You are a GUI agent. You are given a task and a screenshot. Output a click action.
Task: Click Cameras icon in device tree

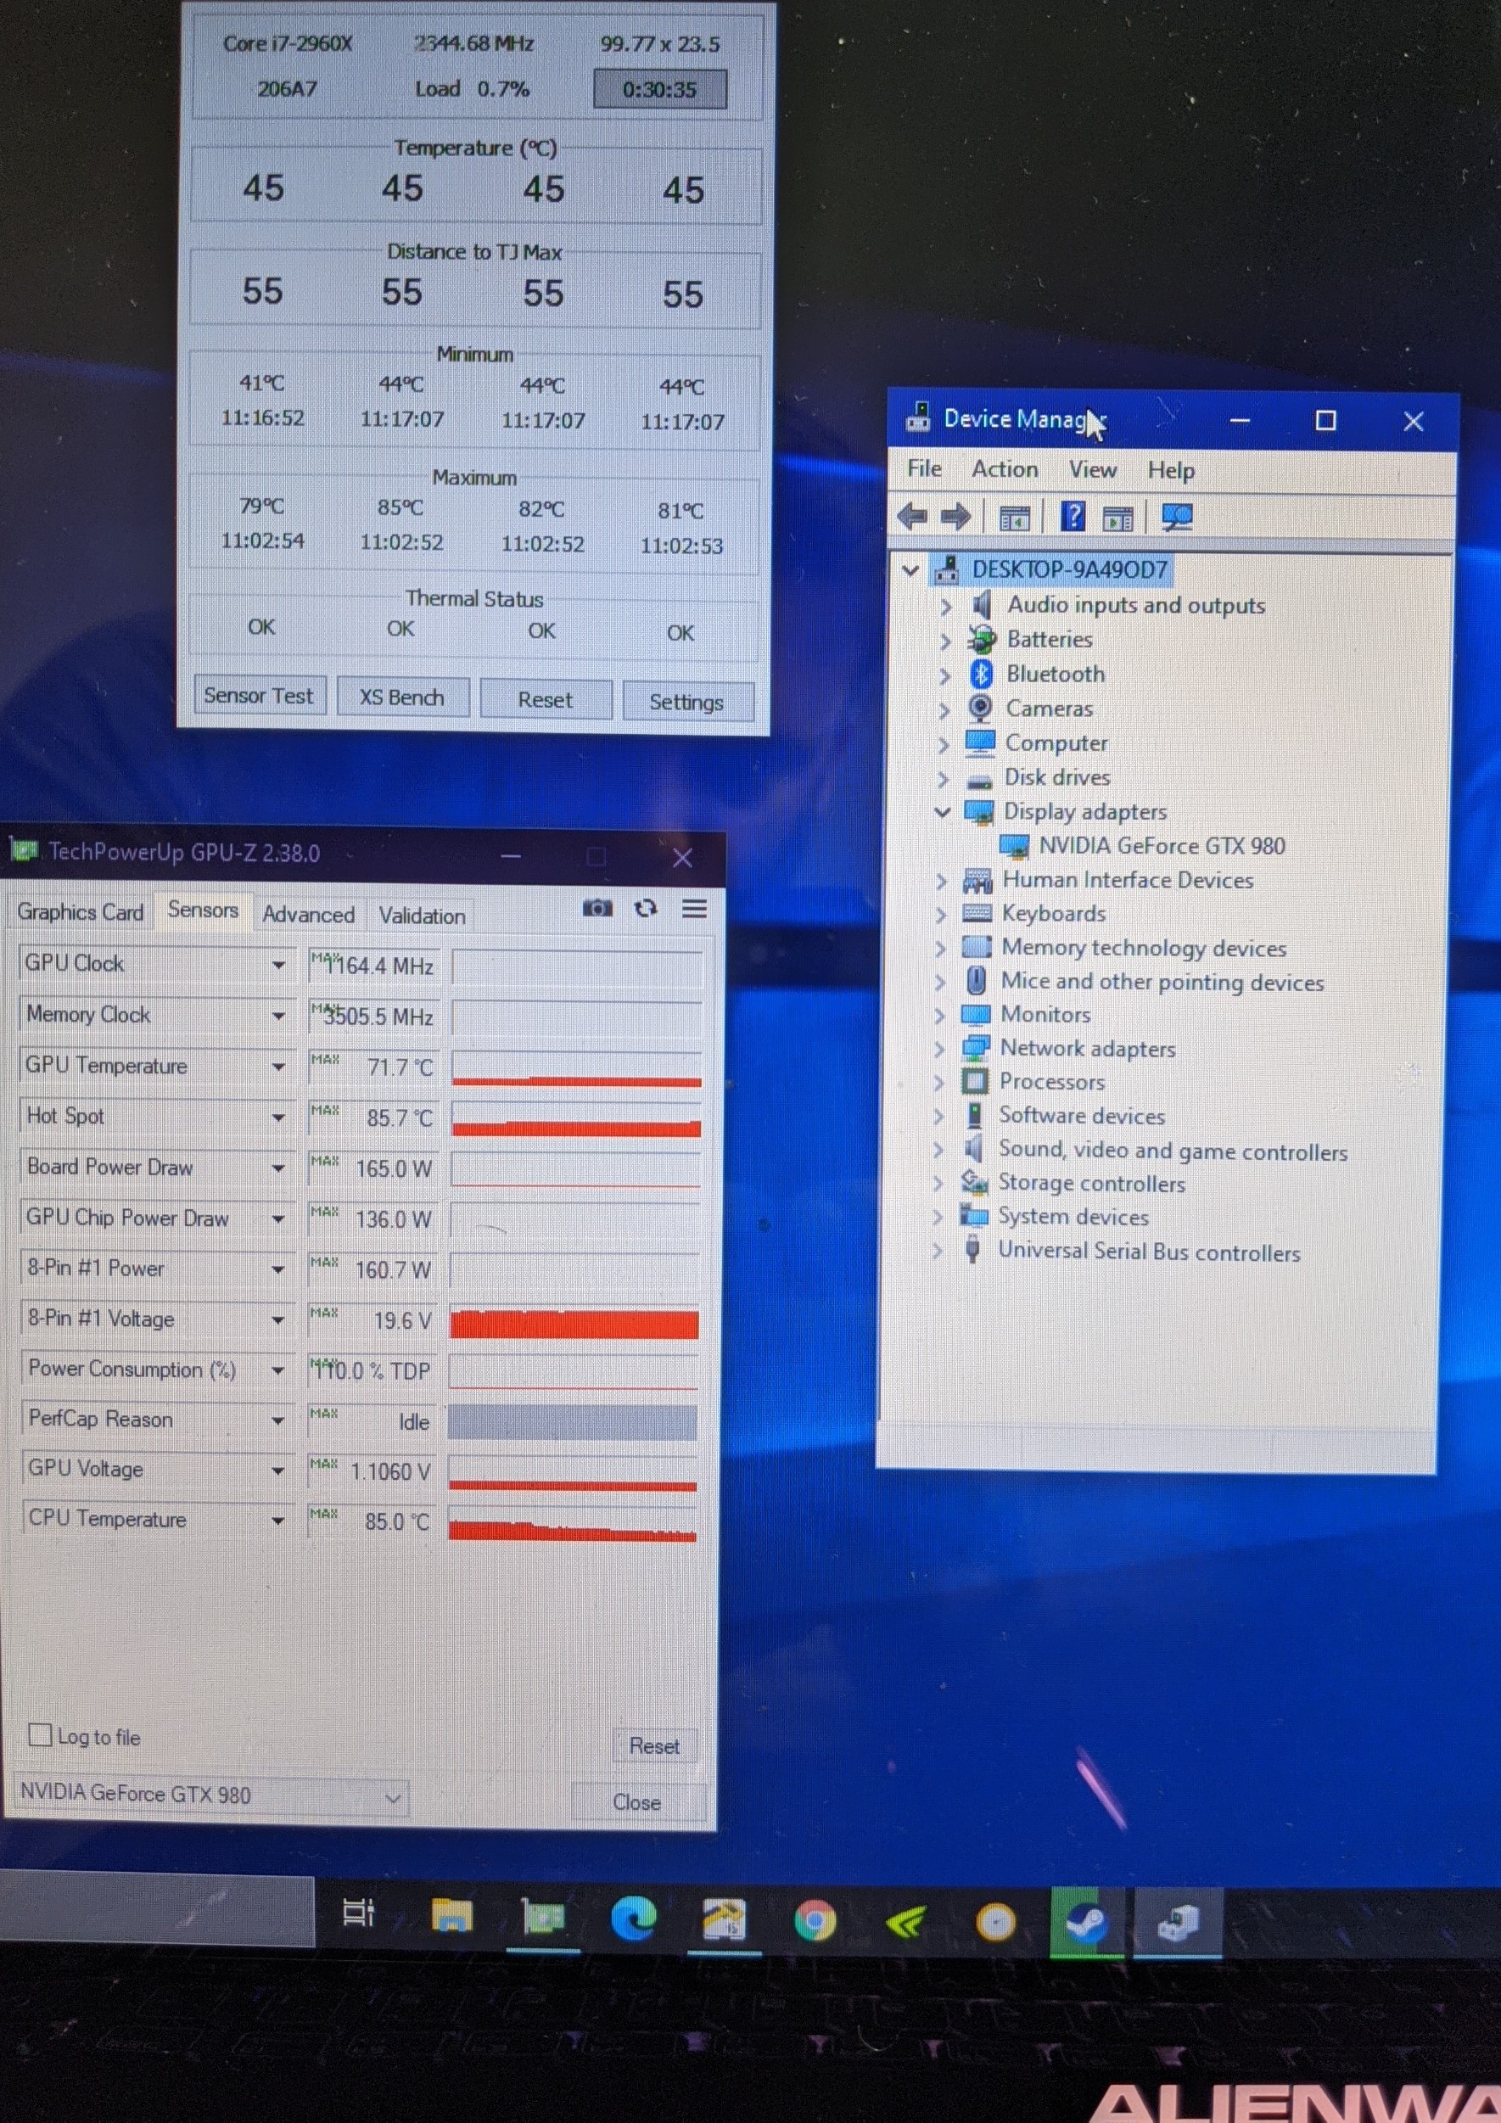pos(979,709)
